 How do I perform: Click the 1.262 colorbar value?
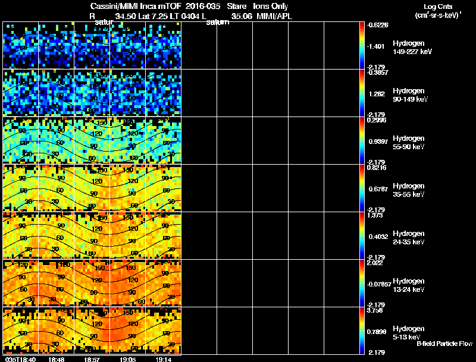point(377,94)
